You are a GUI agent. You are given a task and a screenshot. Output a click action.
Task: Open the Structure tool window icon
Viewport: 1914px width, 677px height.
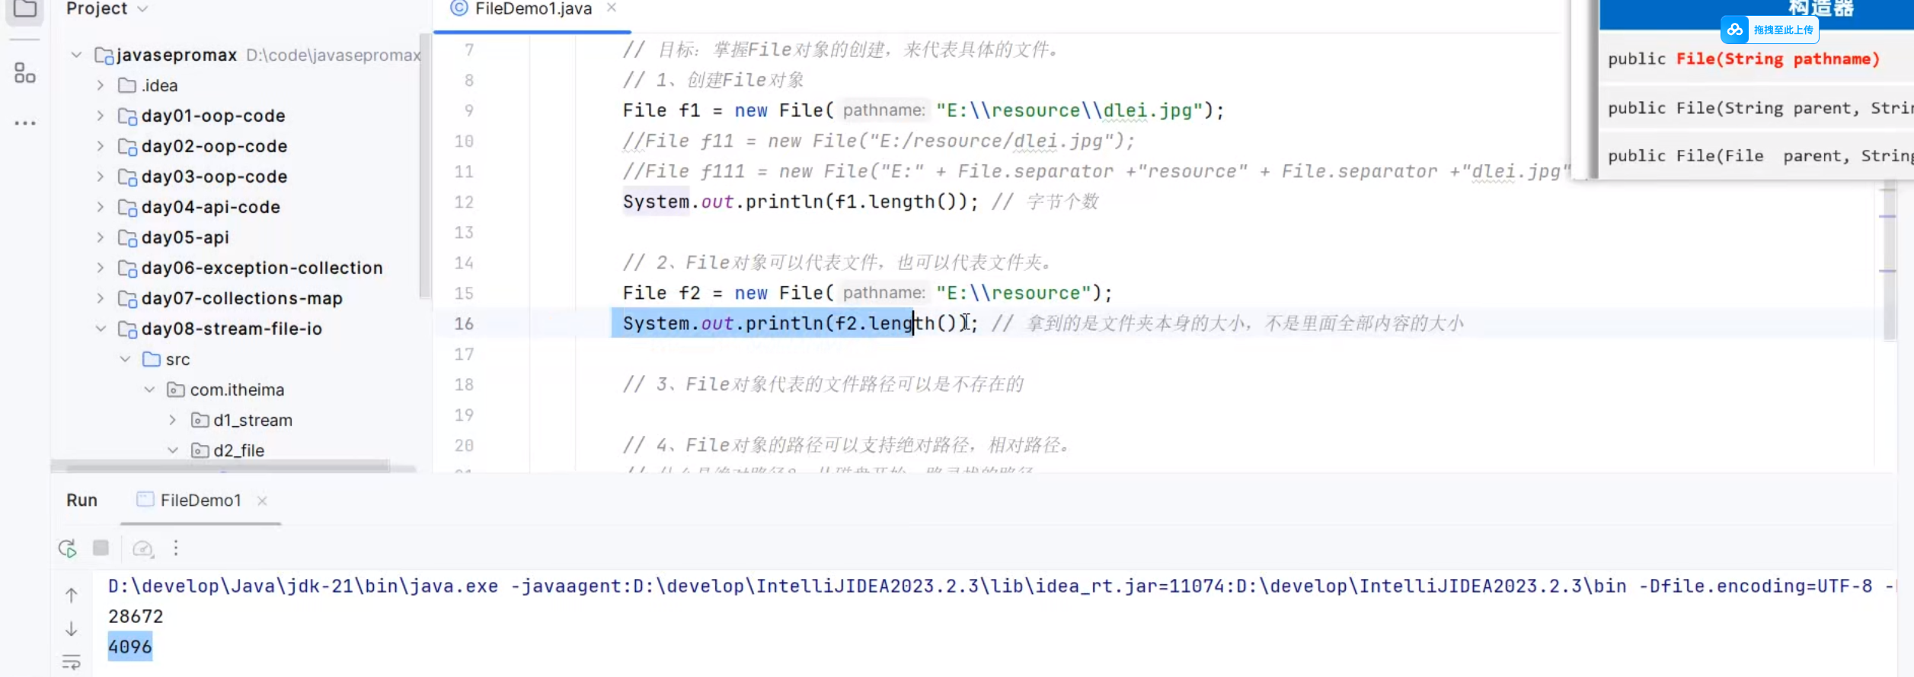(x=25, y=73)
